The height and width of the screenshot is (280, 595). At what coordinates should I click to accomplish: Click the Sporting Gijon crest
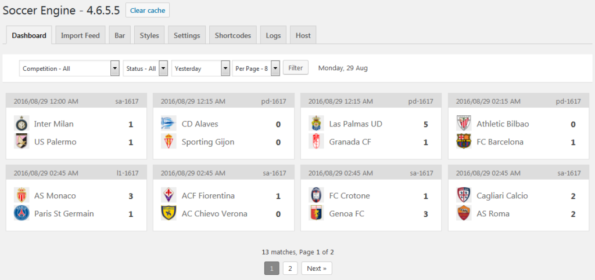point(169,141)
